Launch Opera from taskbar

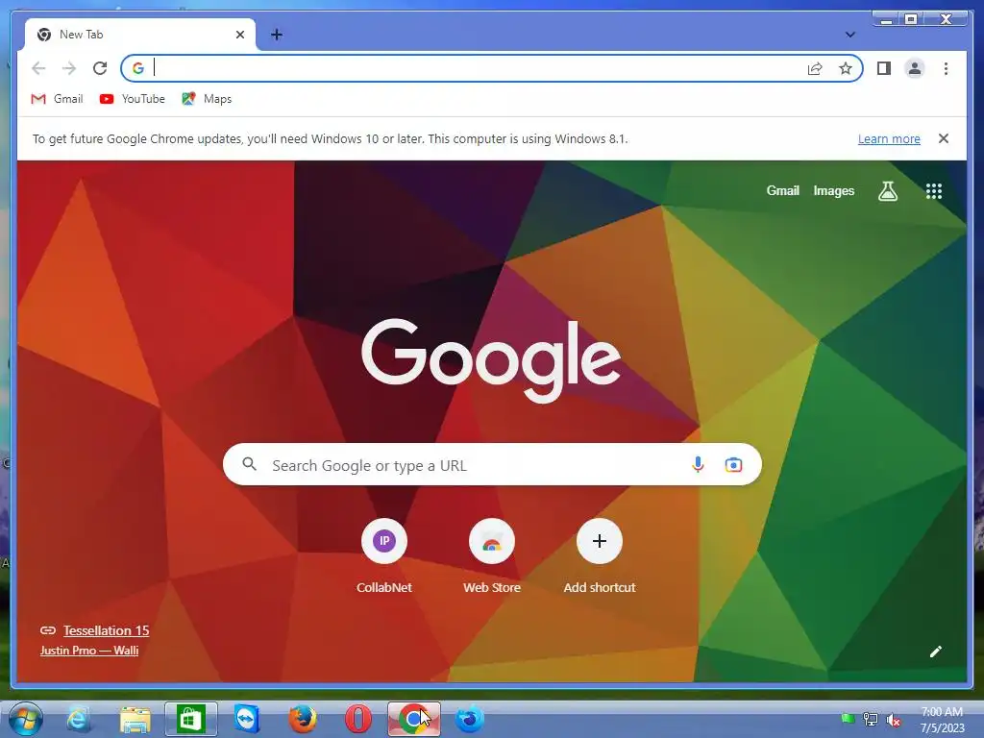click(358, 719)
